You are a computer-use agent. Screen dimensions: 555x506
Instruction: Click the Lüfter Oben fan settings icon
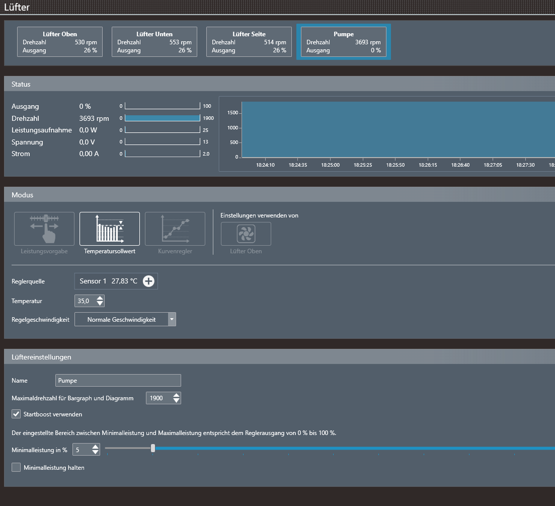(246, 234)
